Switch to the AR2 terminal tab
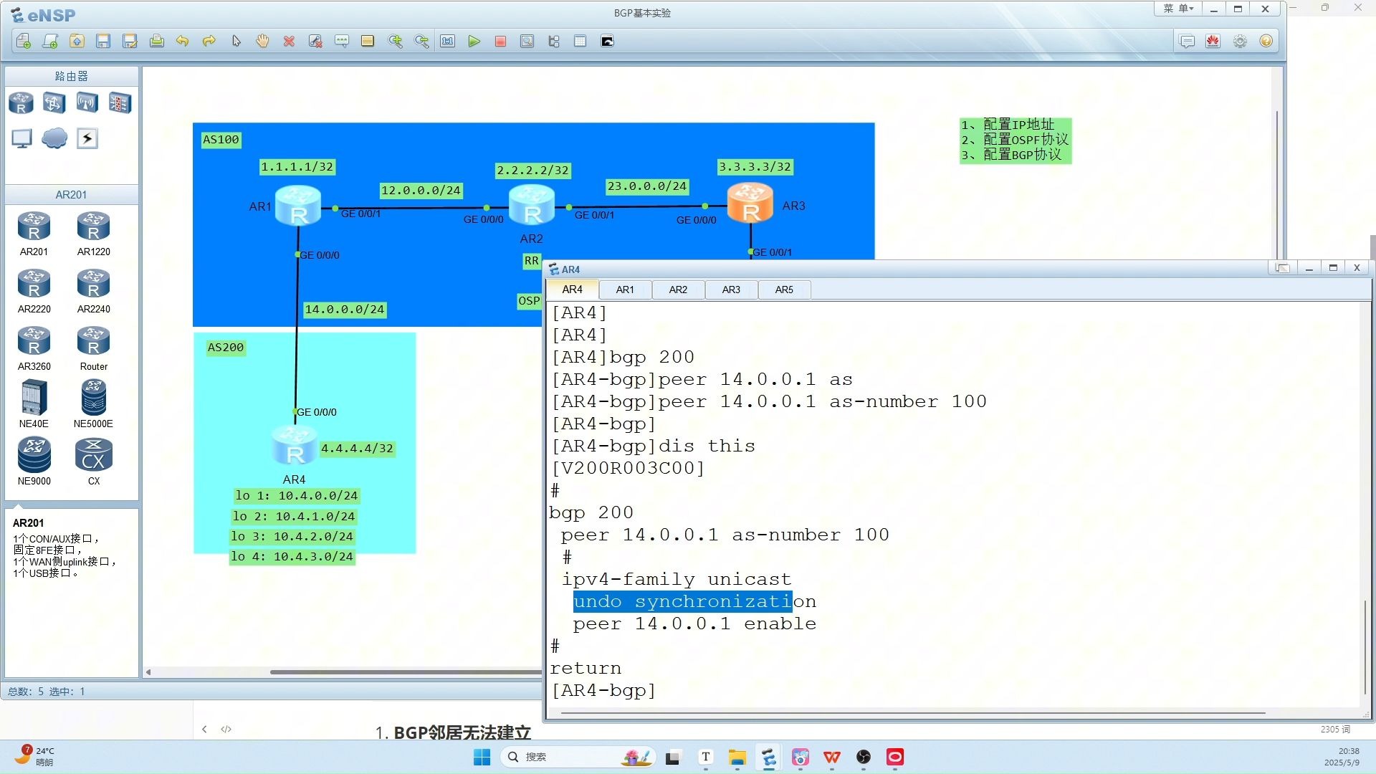The height and width of the screenshot is (774, 1376). tap(678, 290)
